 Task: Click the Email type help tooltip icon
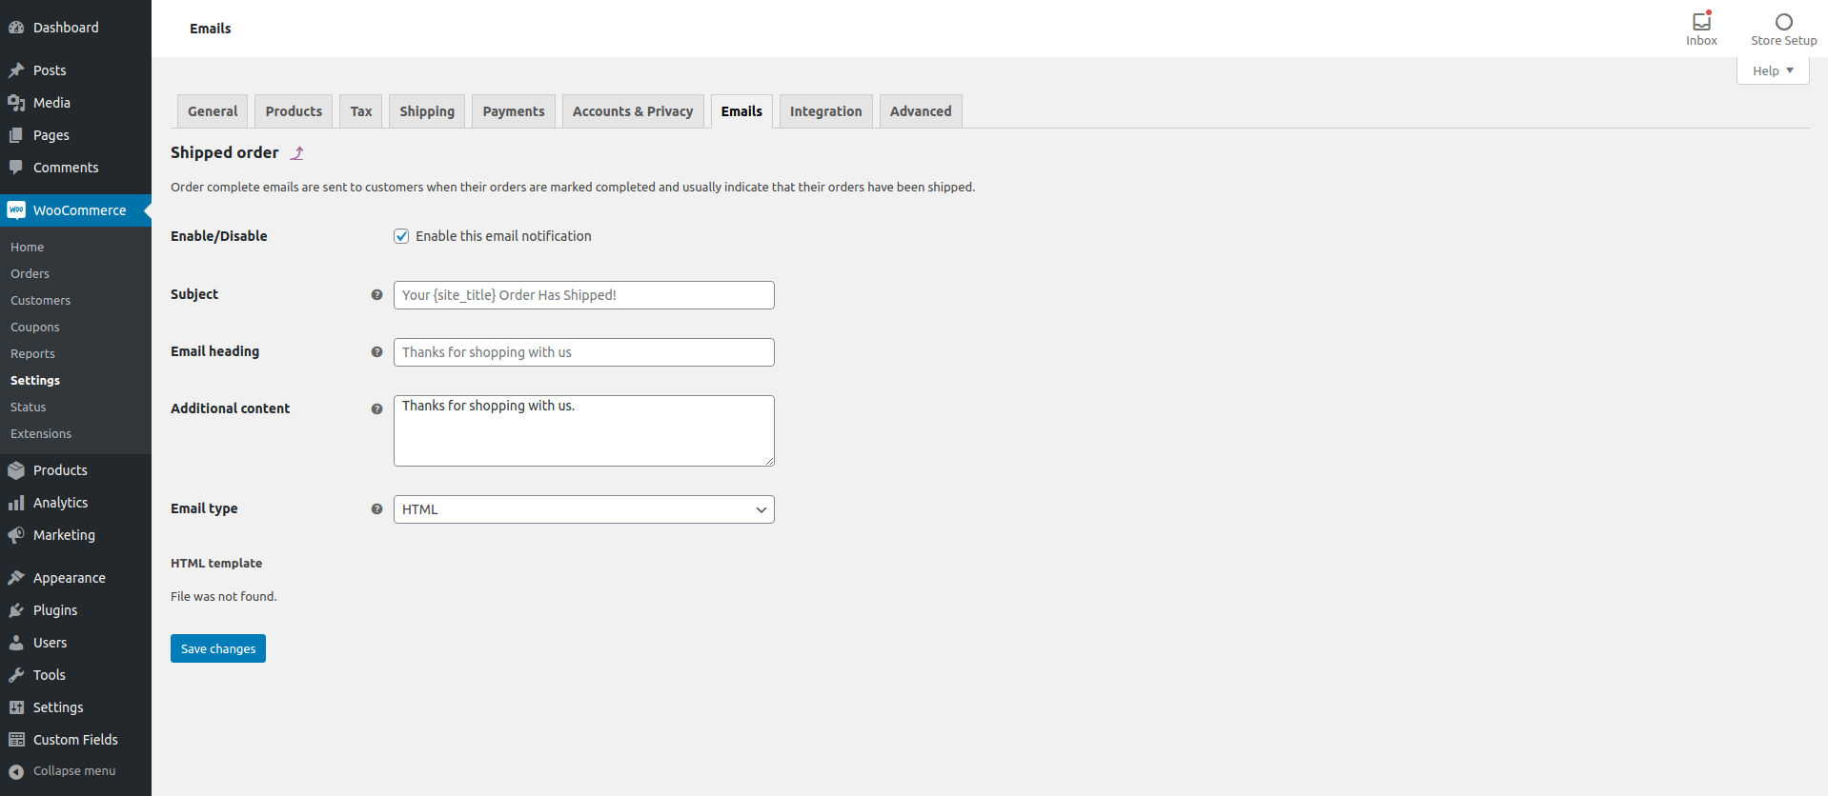tap(376, 509)
